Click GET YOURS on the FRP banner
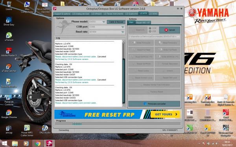This screenshot has width=236, height=147. pyautogui.click(x=165, y=114)
